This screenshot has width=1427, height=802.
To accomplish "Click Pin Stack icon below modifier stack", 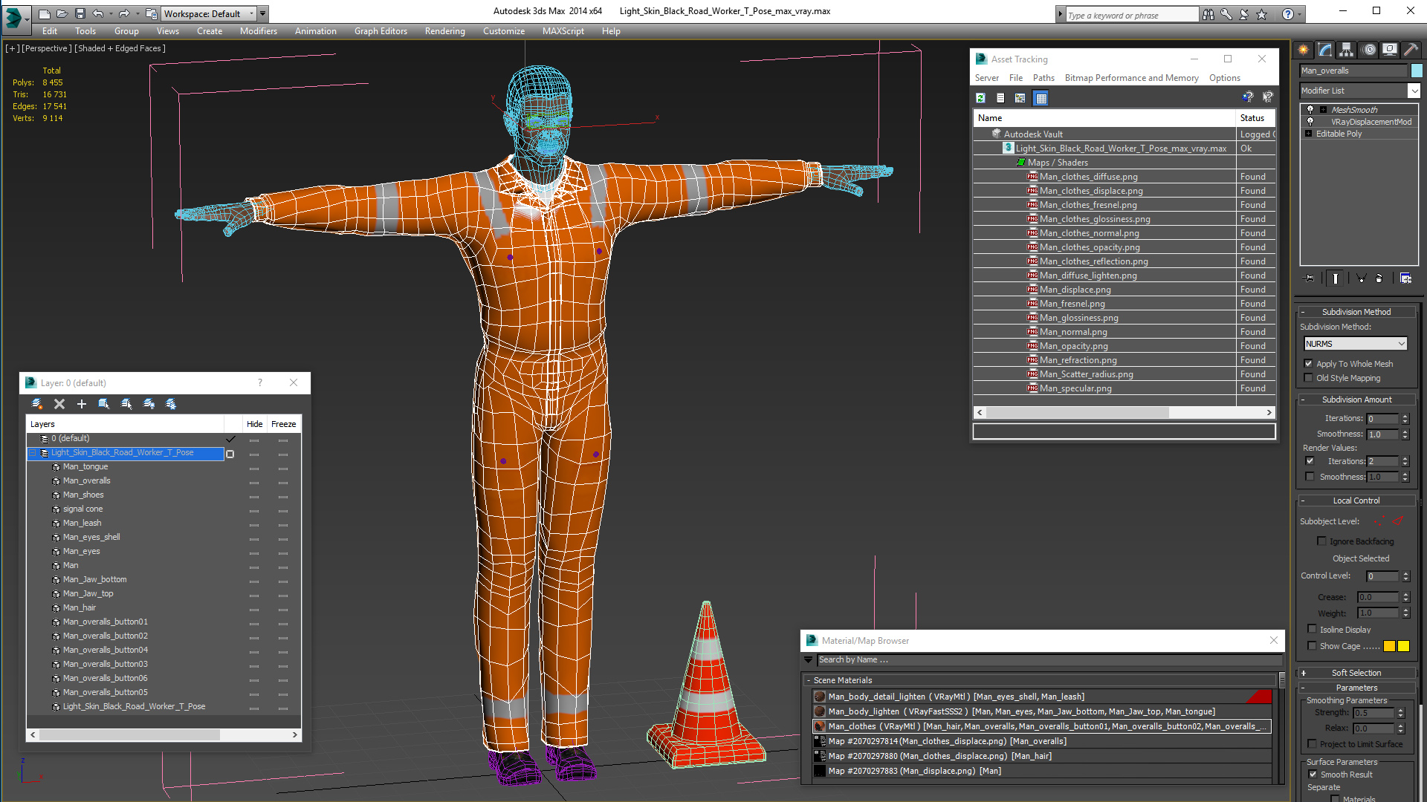I will 1310,278.
